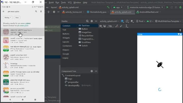The image size is (183, 103).
Task: Open the motorola edge 20 fusion device dropdown
Action: click(x=145, y=7)
